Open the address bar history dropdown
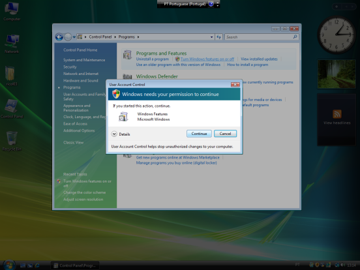 click(x=211, y=37)
